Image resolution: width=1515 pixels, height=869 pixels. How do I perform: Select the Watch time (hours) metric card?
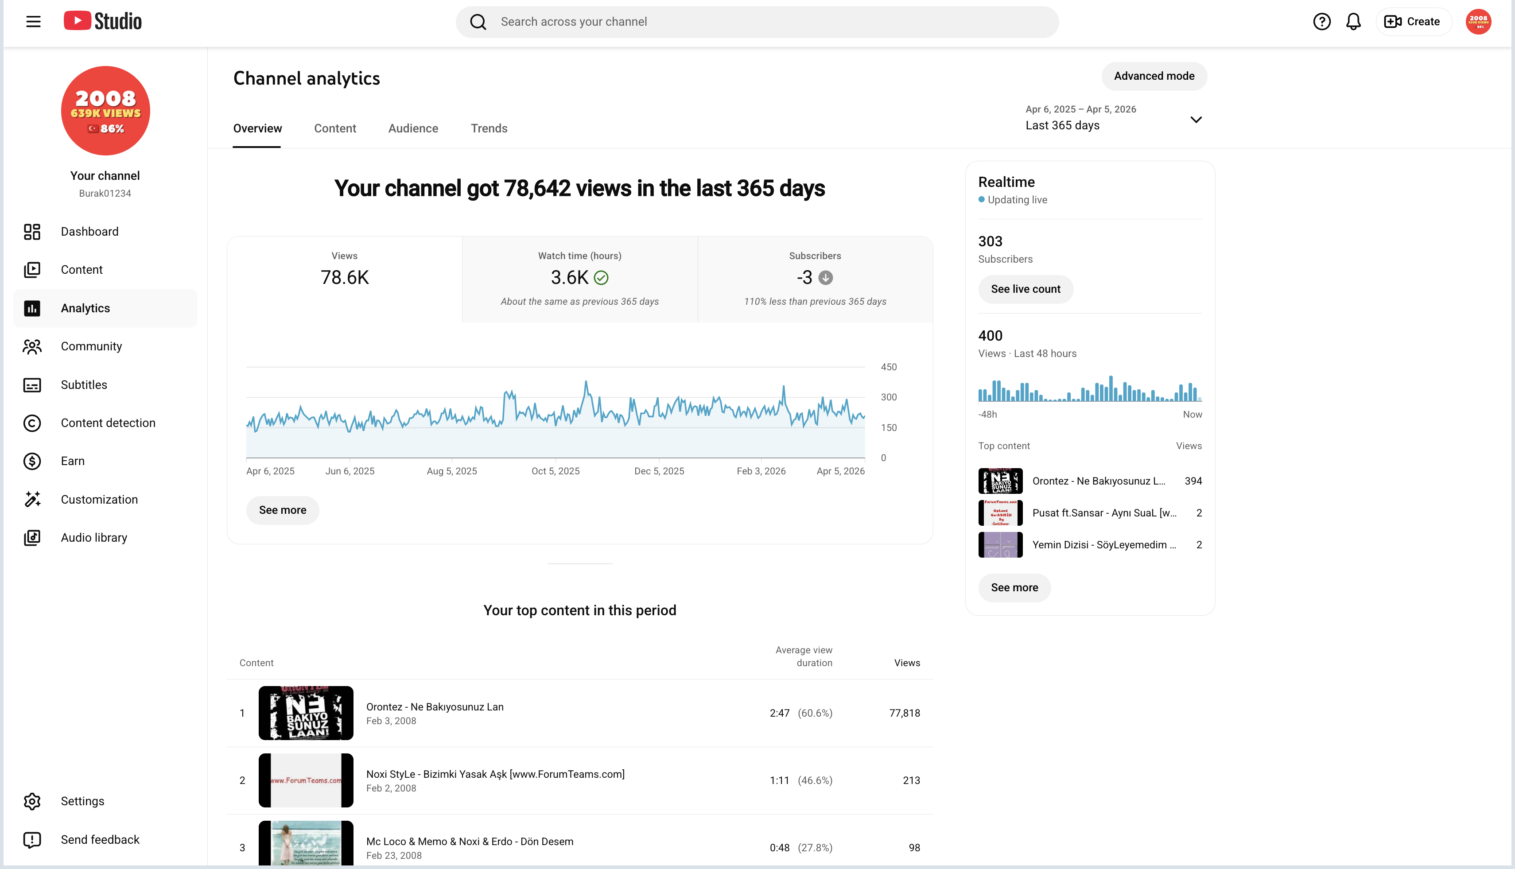pyautogui.click(x=579, y=279)
